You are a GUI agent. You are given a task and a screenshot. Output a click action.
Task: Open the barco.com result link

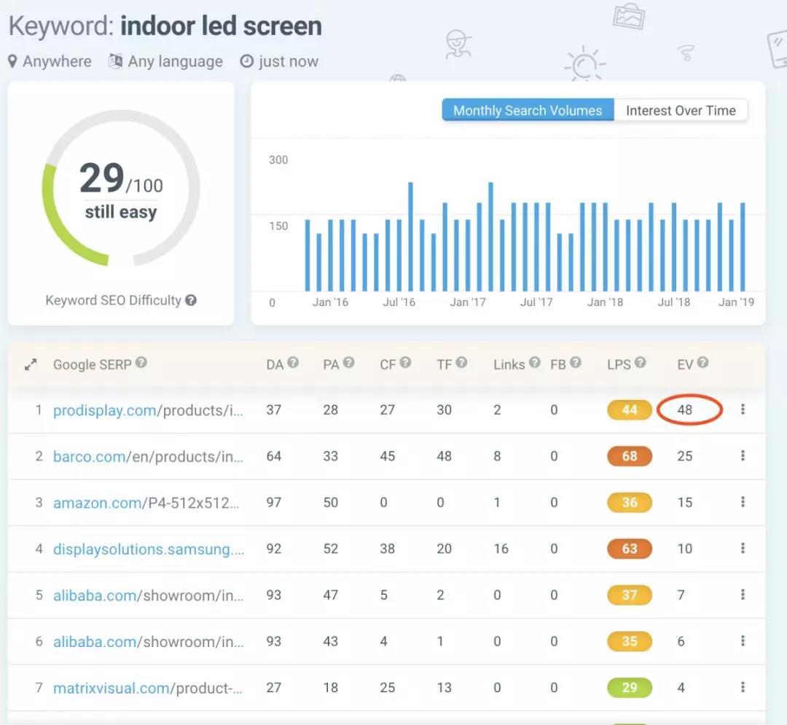tap(148, 457)
